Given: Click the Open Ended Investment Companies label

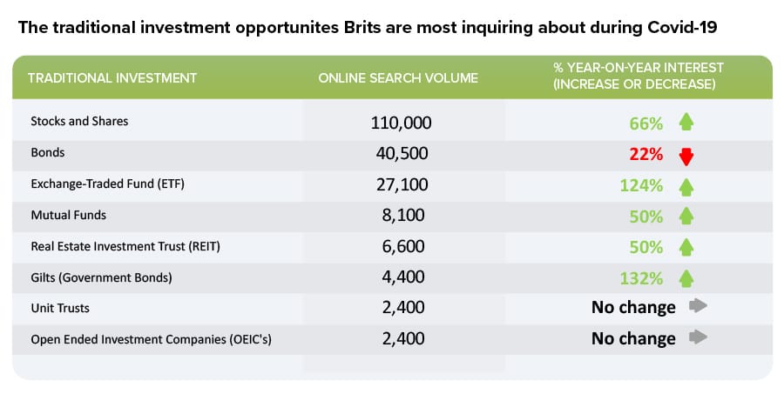Looking at the screenshot, I should click(151, 339).
